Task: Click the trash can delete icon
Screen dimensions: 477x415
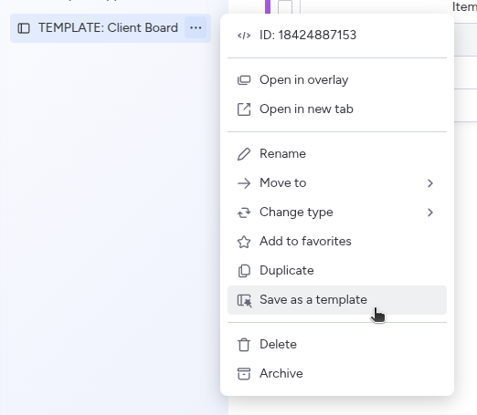Action: (x=244, y=345)
